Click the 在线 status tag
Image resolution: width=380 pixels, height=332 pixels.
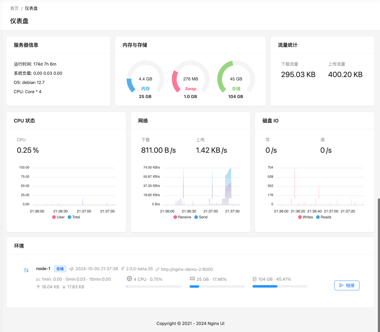(x=60, y=269)
